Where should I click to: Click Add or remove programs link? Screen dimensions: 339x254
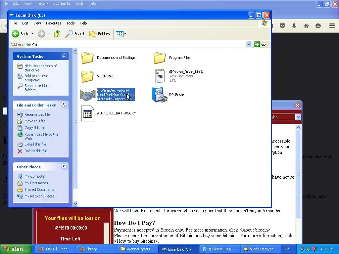pos(36,78)
